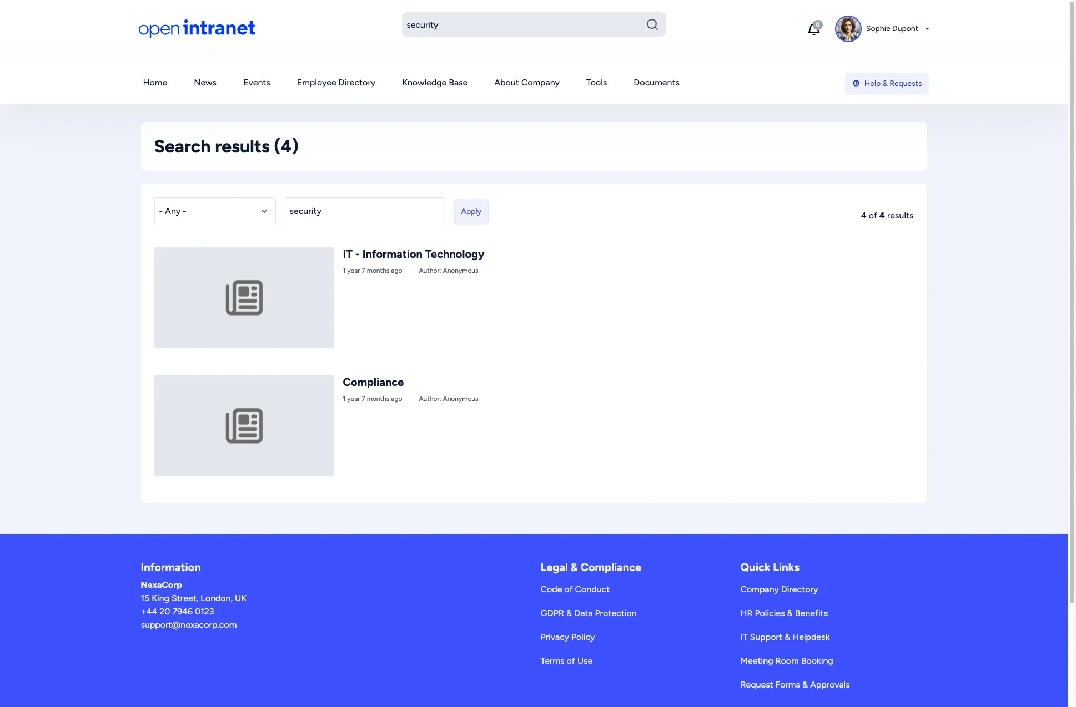1076x707 pixels.
Task: Open the Events menu item
Action: click(x=257, y=83)
